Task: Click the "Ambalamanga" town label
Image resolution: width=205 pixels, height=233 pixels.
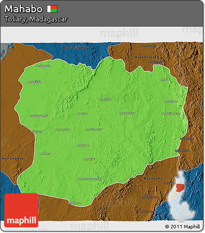Action: [x=94, y=129]
